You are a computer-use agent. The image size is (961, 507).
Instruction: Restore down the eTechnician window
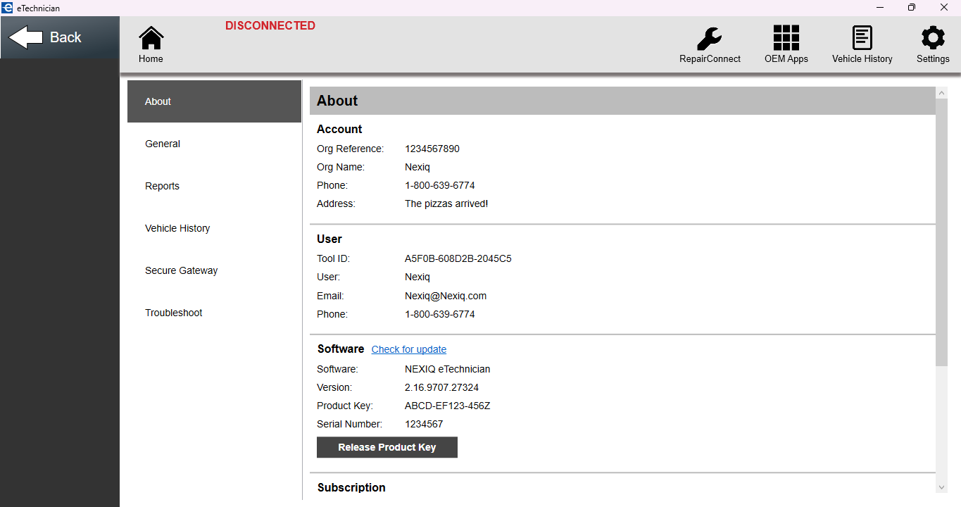coord(912,8)
